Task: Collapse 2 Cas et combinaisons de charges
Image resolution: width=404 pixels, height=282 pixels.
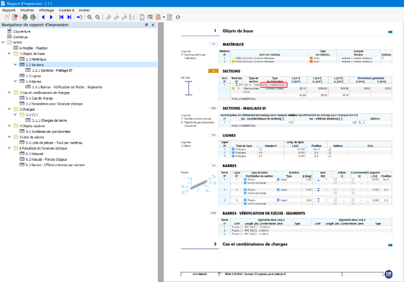Action: pos(9,93)
